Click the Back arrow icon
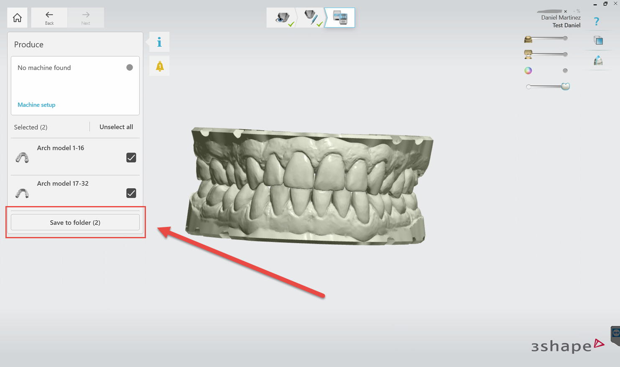Screen dimensions: 620x367 pos(49,17)
